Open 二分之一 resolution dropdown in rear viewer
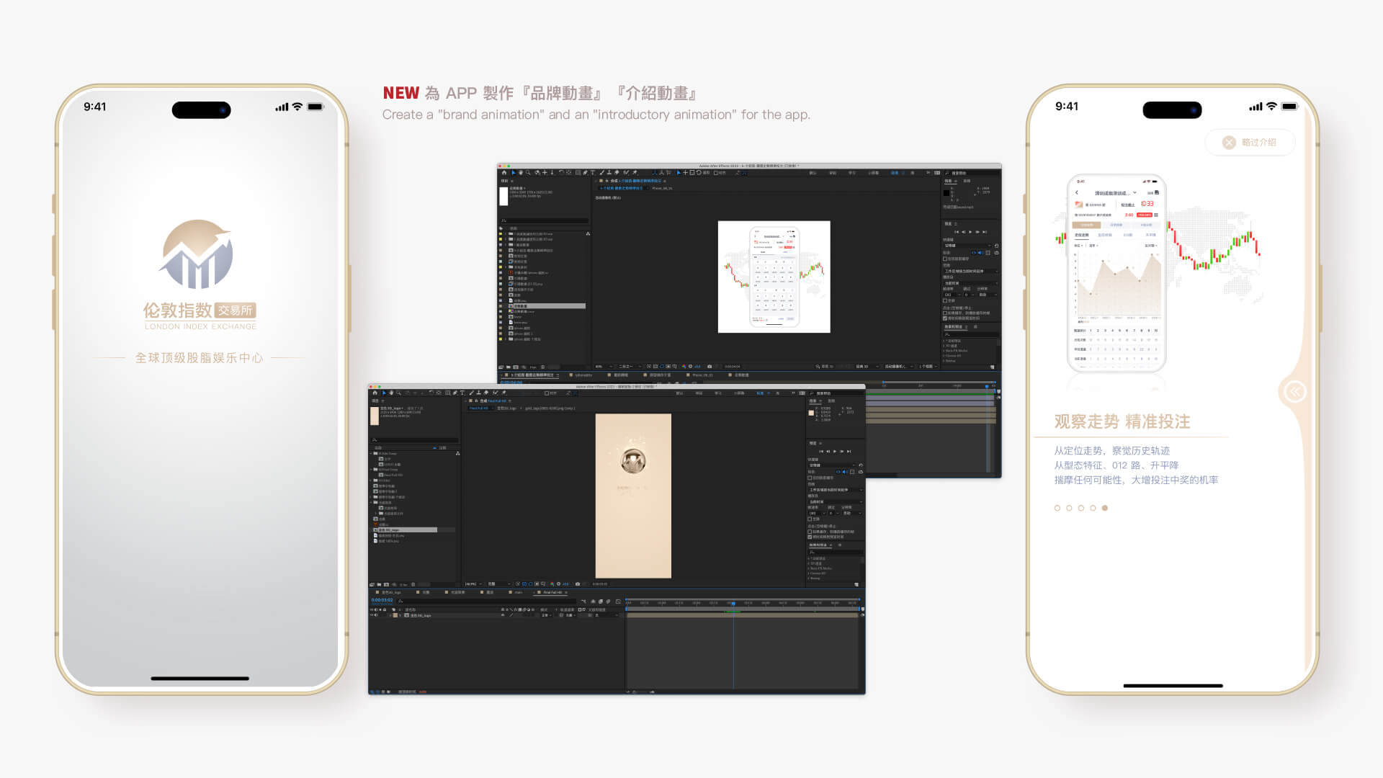The image size is (1383, 778). (630, 367)
